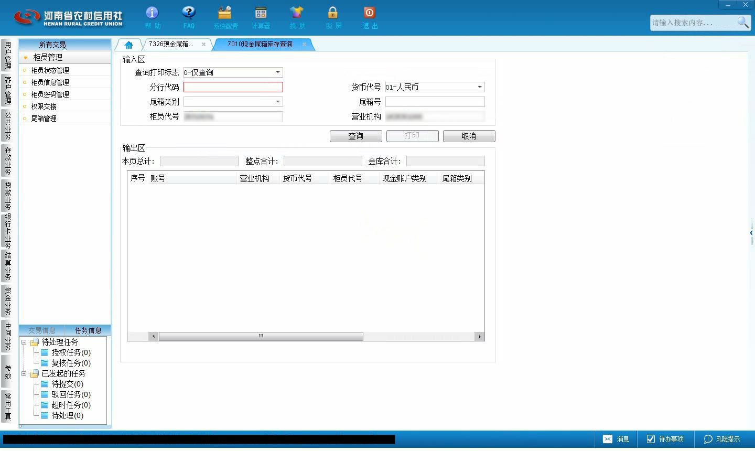Open the 货币代号 currency dropdown
This screenshot has width=755, height=451.
tap(479, 87)
